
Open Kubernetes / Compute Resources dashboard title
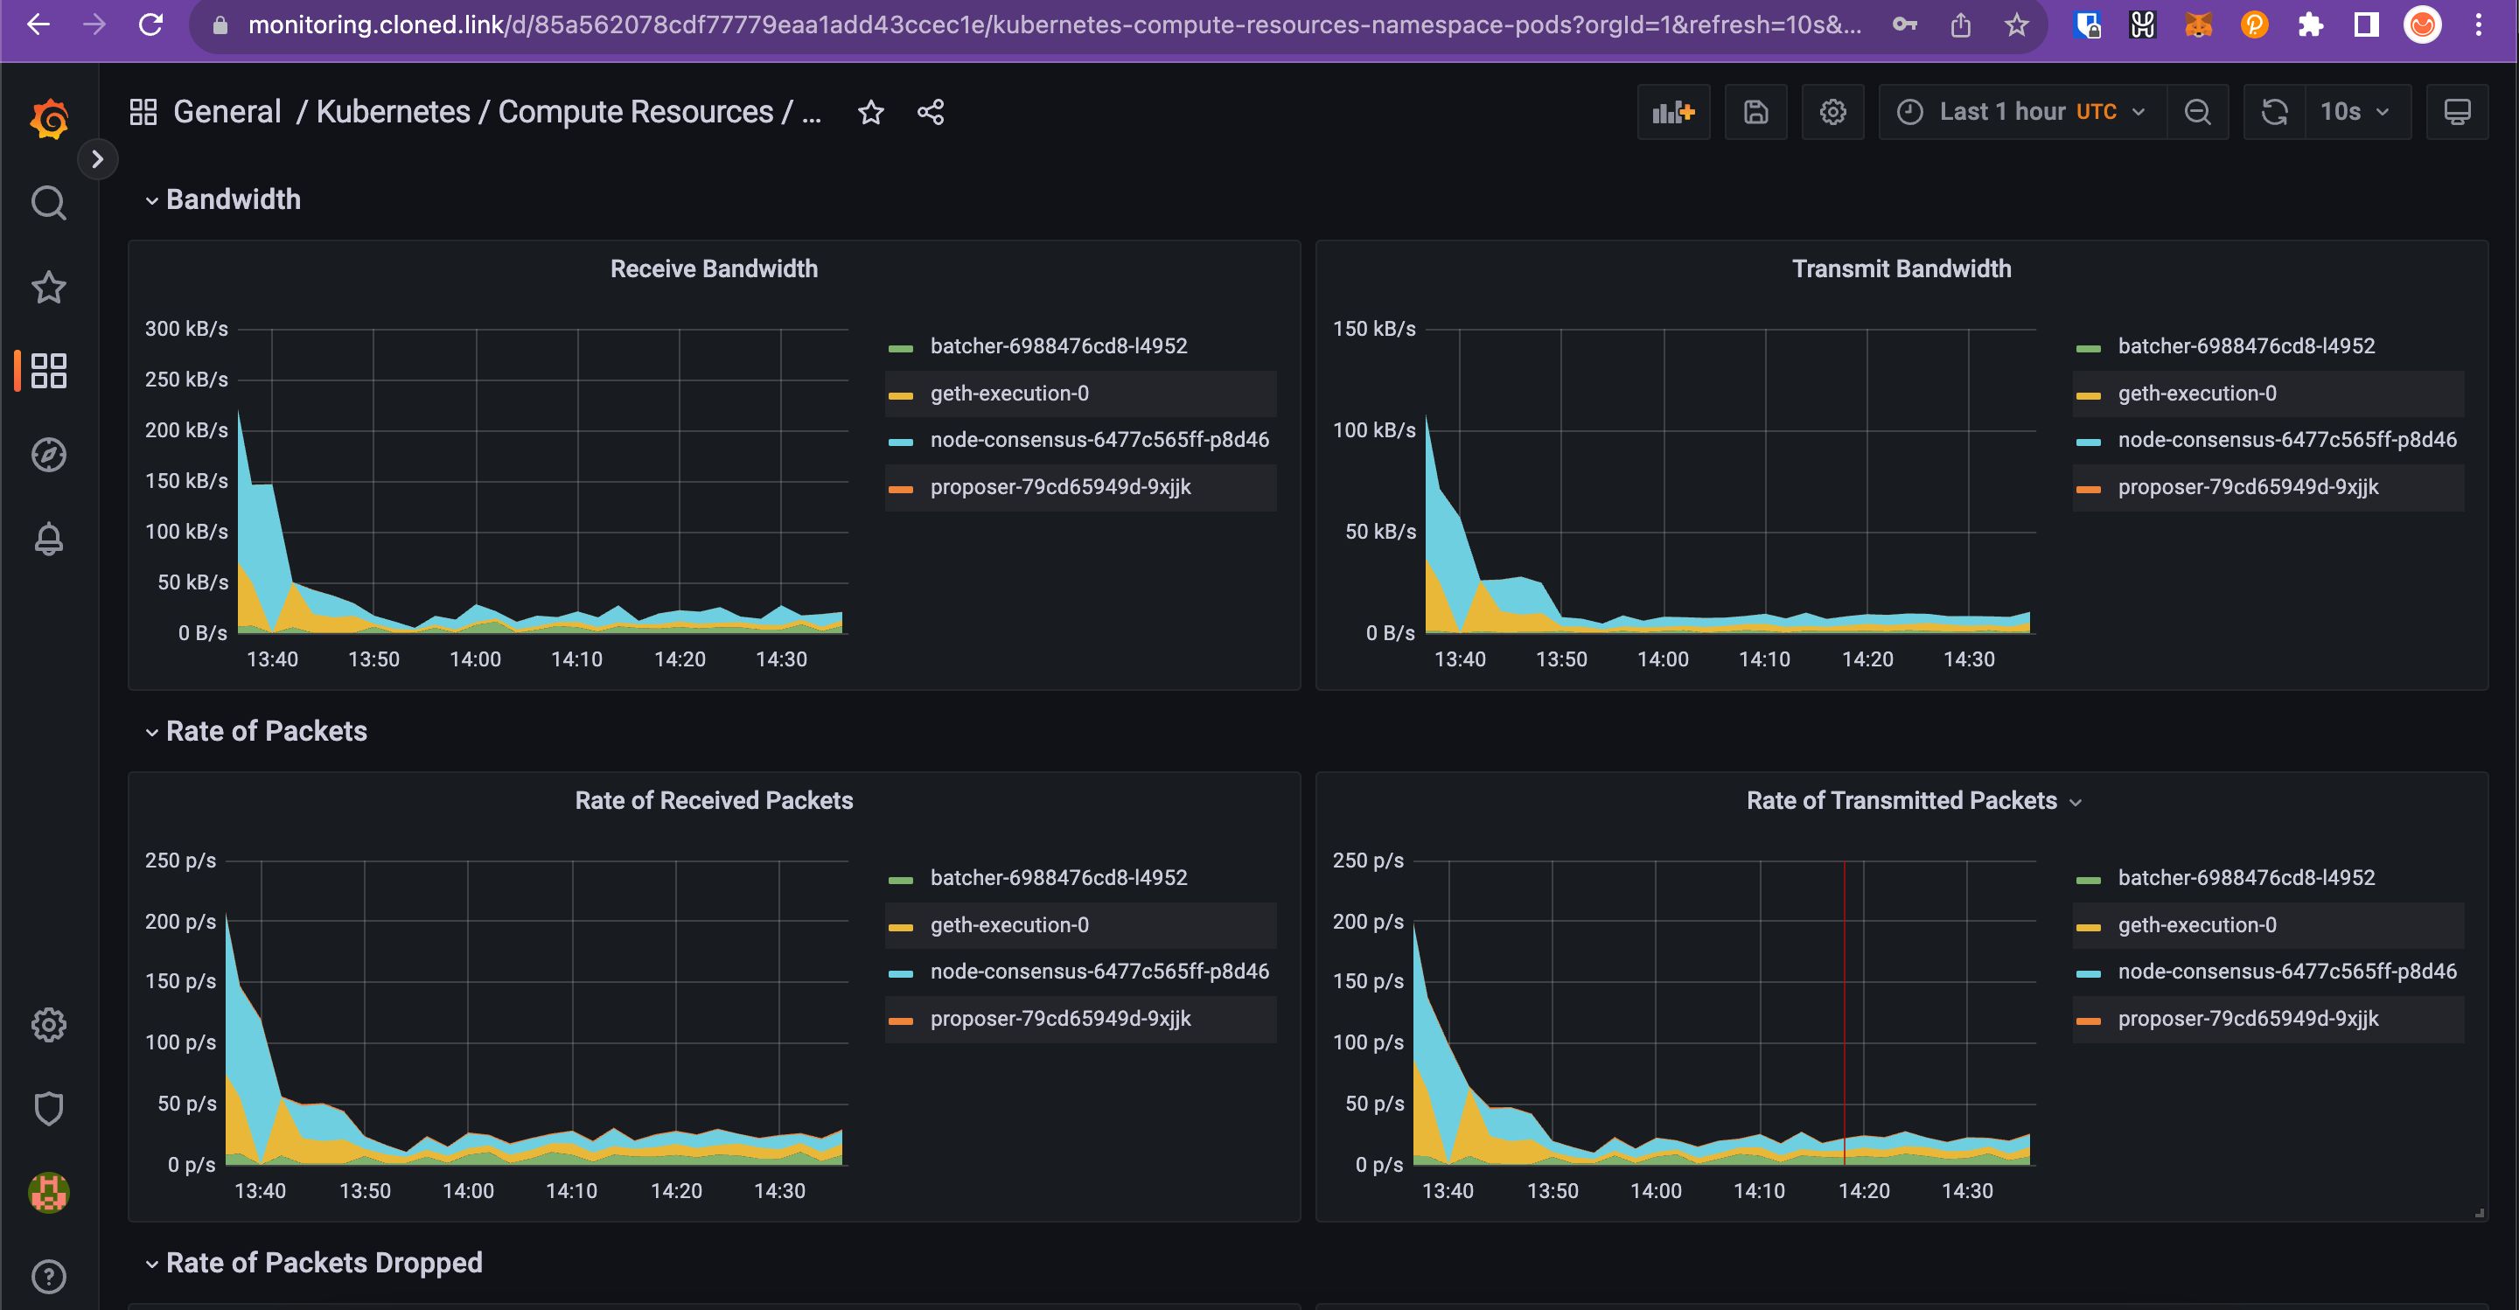[569, 111]
